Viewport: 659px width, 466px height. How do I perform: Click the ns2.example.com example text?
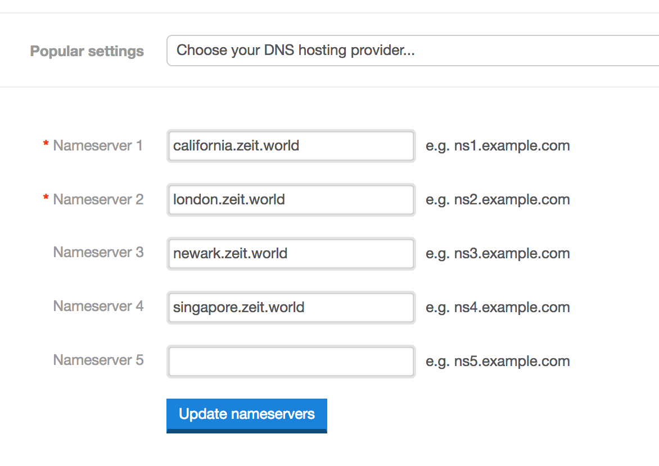(x=498, y=200)
